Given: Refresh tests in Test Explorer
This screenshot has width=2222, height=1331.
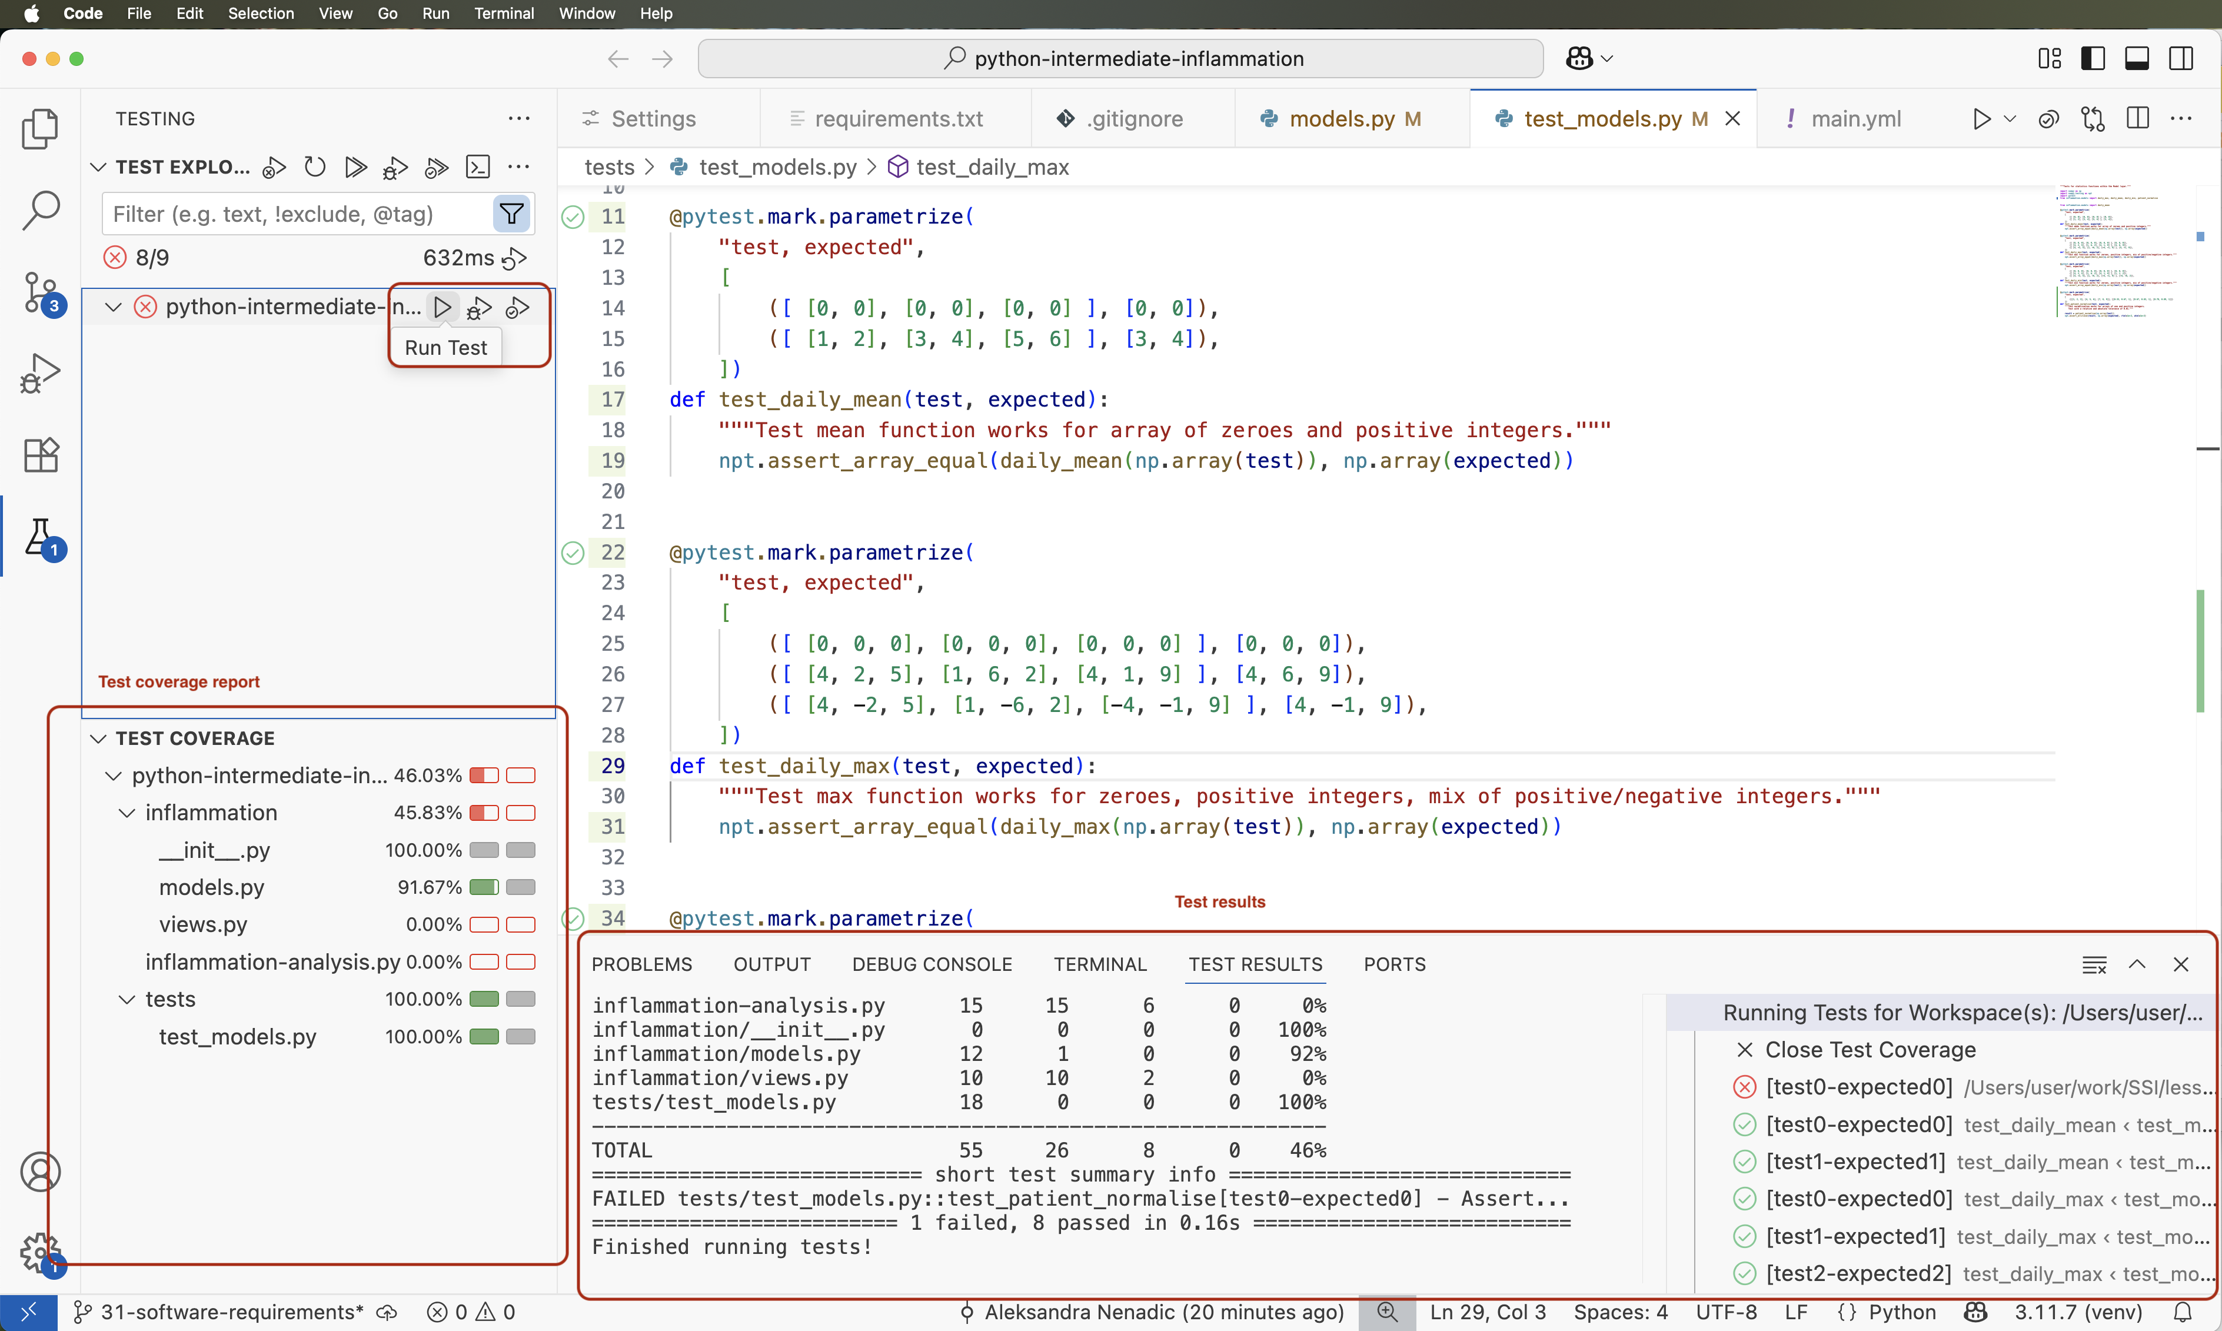Looking at the screenshot, I should coord(315,168).
